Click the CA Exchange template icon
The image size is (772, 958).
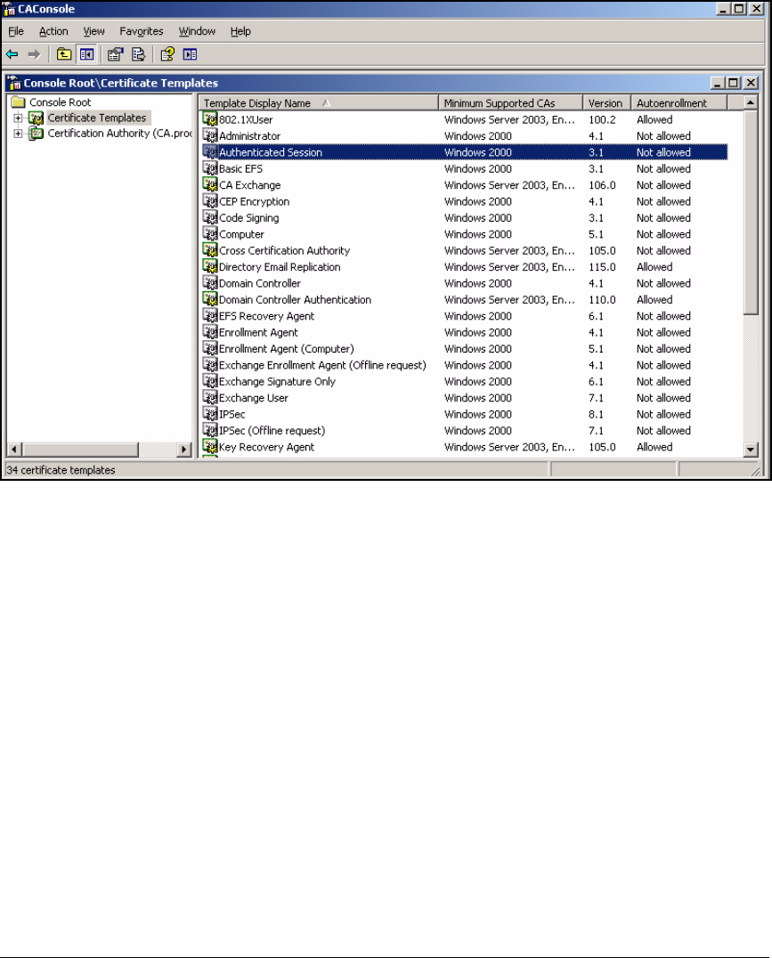210,184
